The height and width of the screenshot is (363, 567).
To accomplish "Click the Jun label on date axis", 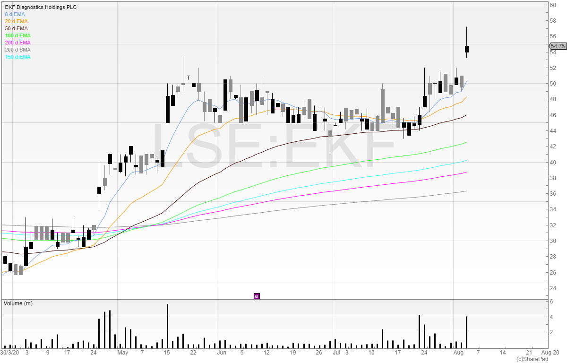I will point(221,353).
